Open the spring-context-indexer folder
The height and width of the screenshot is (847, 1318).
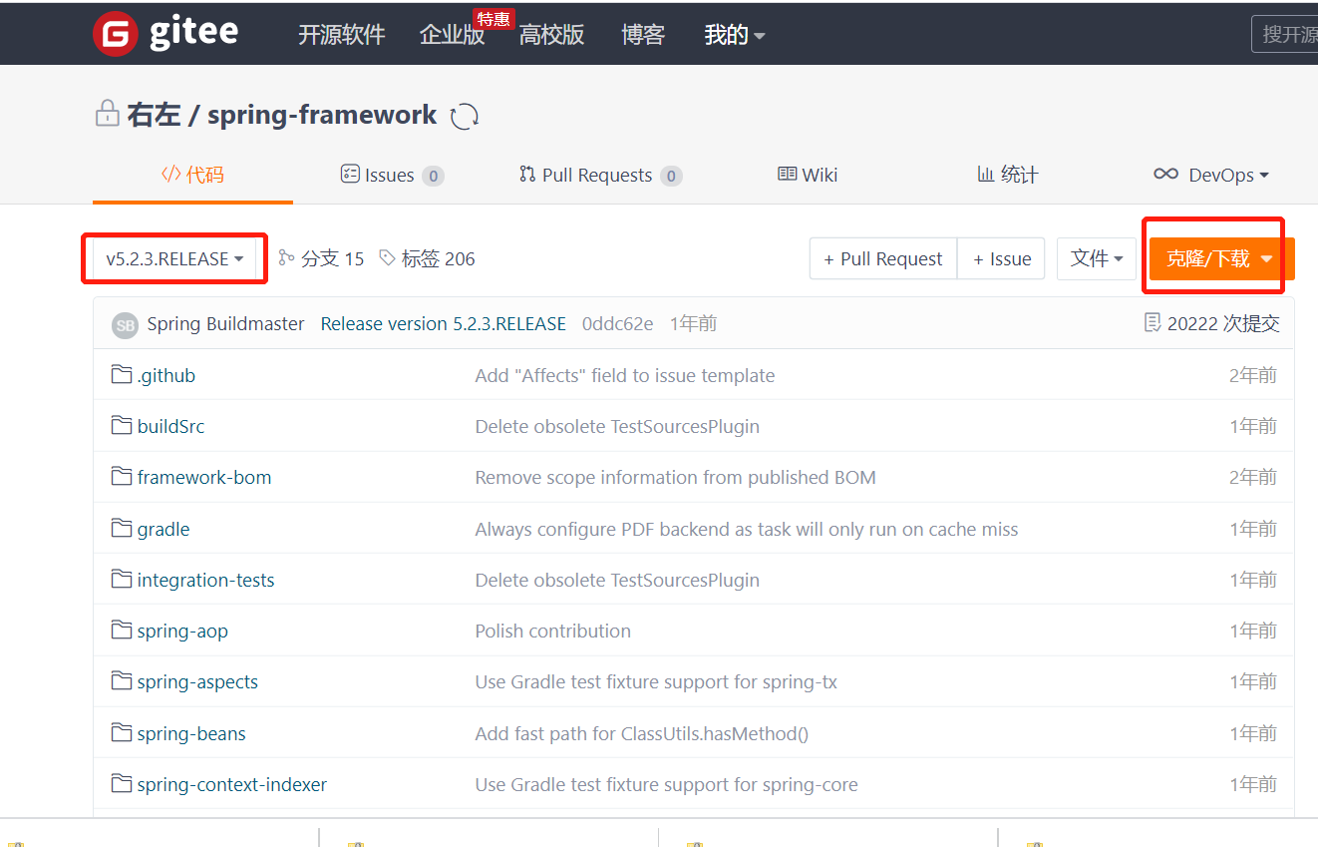tap(232, 784)
